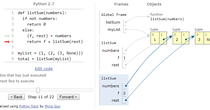This screenshot has height=110, width=210.
Task: Click rest variable in the first listSum frame
Action: click(115, 65)
